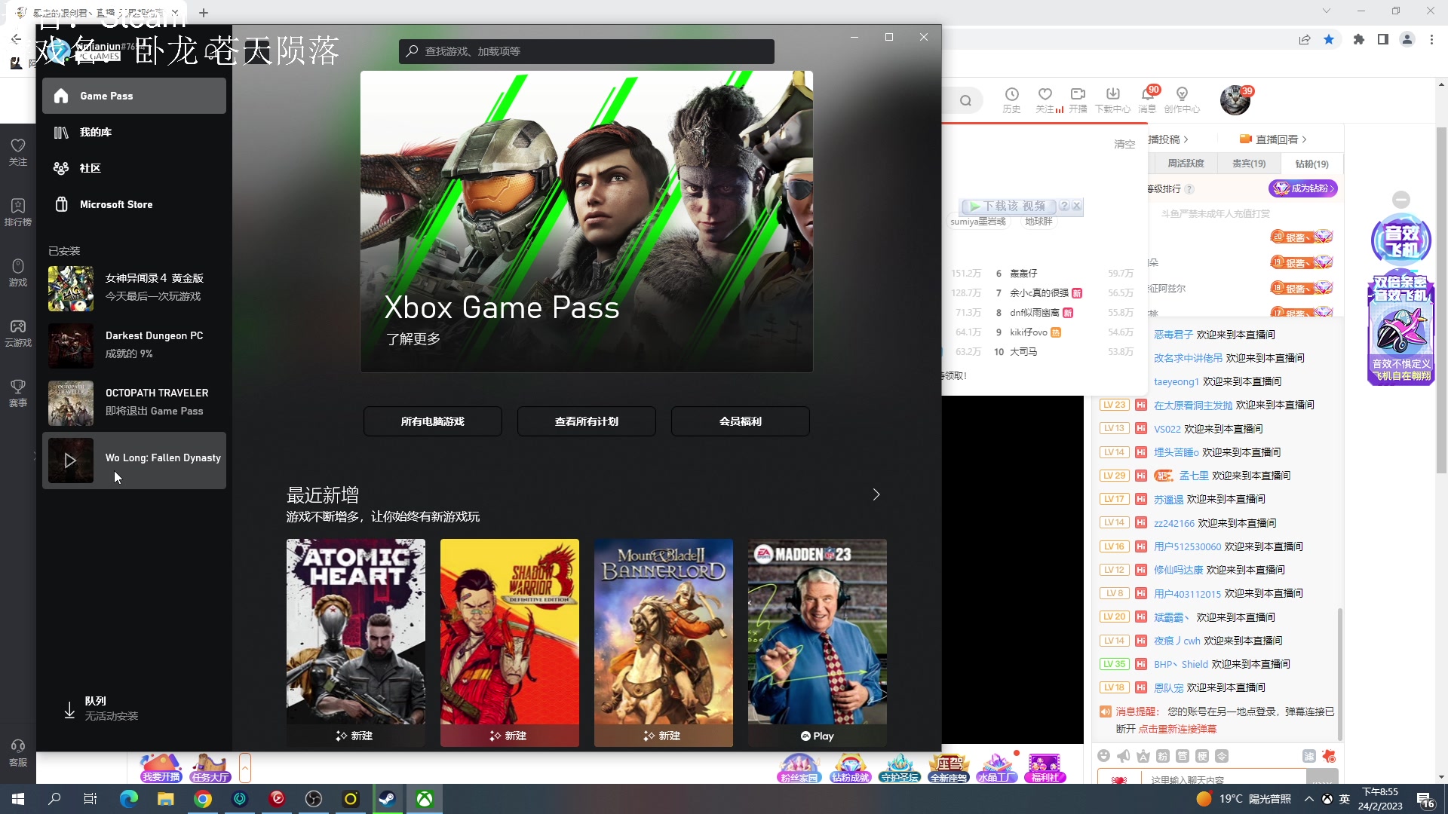
Task: Expand stream replay chevron
Action: pos(1304,139)
